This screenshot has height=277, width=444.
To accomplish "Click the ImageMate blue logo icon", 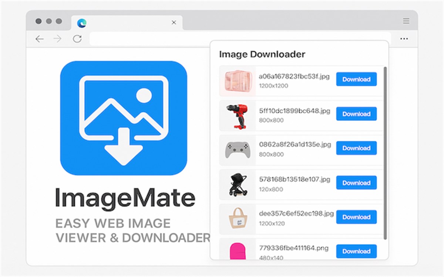I will click(124, 118).
